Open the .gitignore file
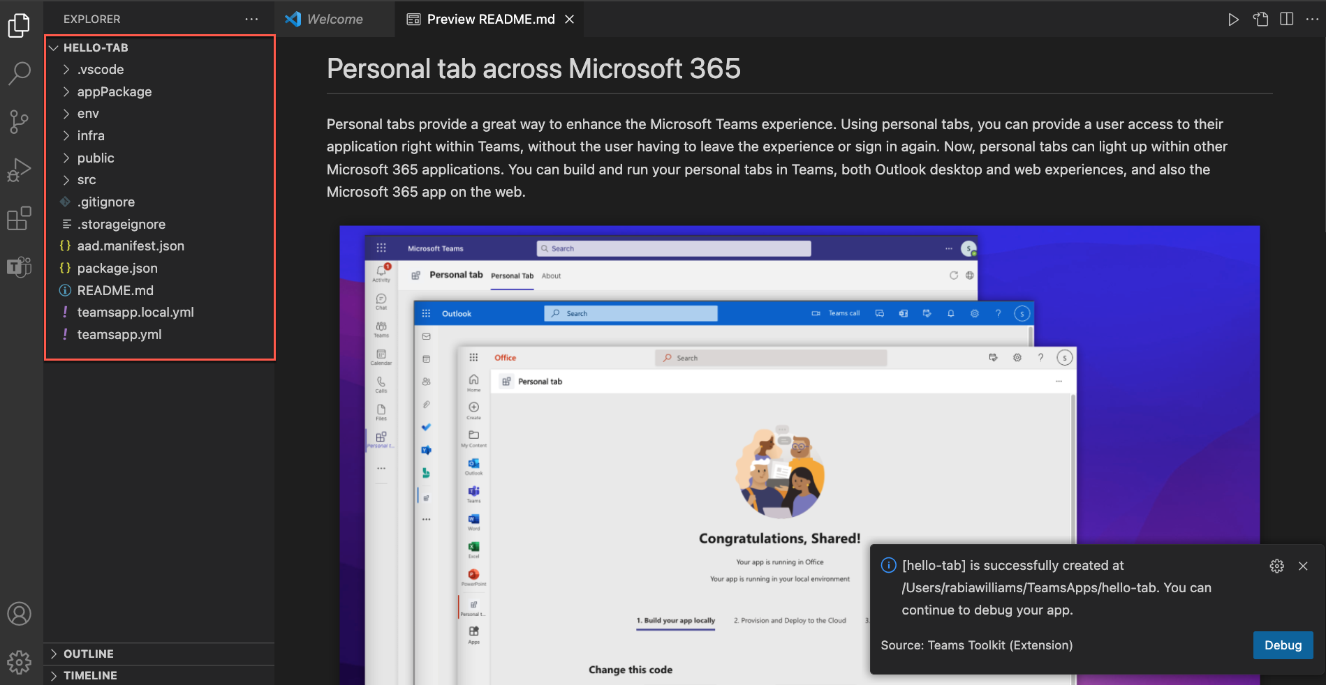Screen dimensions: 1326x685 [160, 202]
